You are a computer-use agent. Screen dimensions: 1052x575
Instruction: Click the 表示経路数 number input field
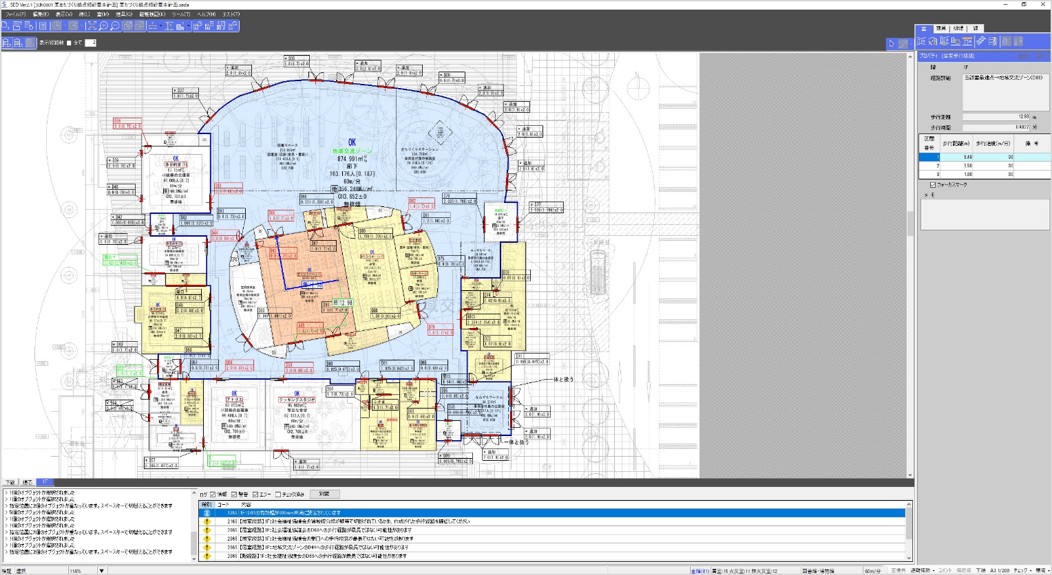[x=90, y=43]
